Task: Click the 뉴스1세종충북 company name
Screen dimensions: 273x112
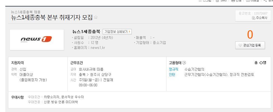Action: point(86,32)
